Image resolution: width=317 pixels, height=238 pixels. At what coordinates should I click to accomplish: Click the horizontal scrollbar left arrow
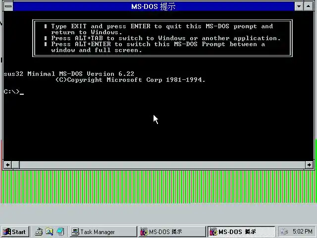(8, 165)
